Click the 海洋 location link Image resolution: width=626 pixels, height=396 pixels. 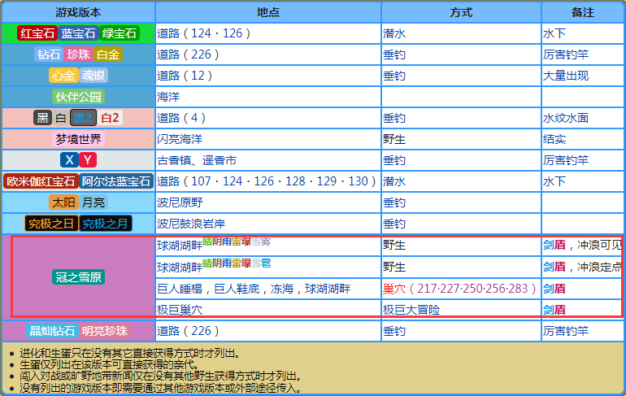click(x=168, y=97)
